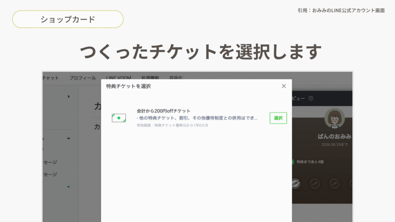Click the ショップカード label pill
Viewport: 395px width, 222px height.
68,19
